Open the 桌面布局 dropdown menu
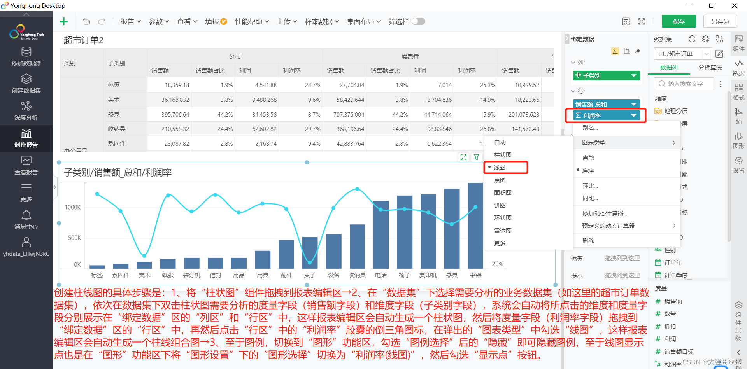 pos(364,22)
